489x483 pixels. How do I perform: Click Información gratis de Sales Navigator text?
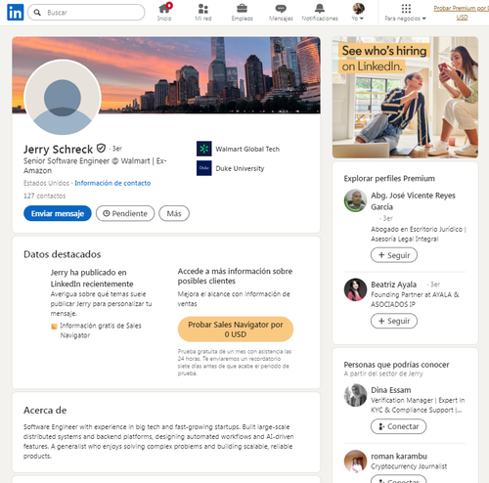pyautogui.click(x=101, y=330)
